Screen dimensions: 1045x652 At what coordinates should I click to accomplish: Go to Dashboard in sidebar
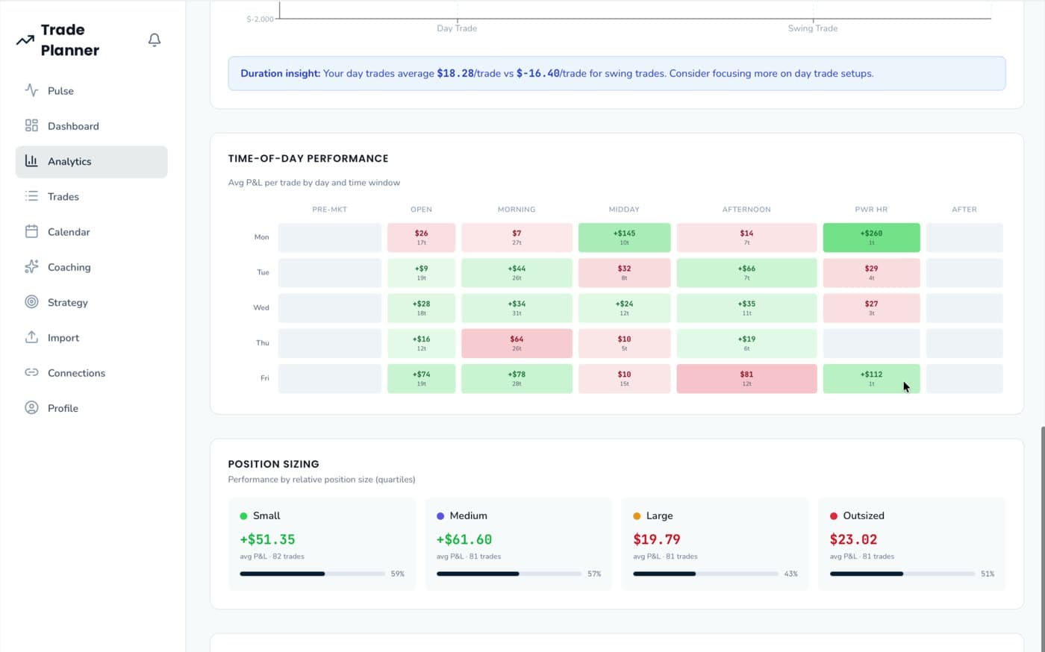[x=91, y=126]
